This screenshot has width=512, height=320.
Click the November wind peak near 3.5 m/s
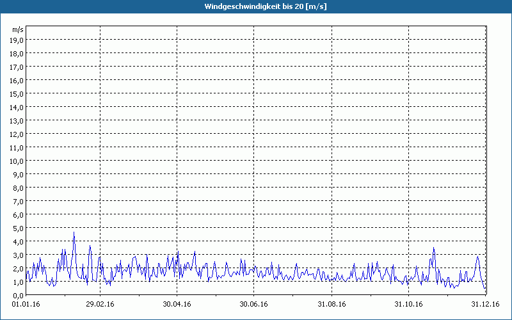[x=434, y=248]
